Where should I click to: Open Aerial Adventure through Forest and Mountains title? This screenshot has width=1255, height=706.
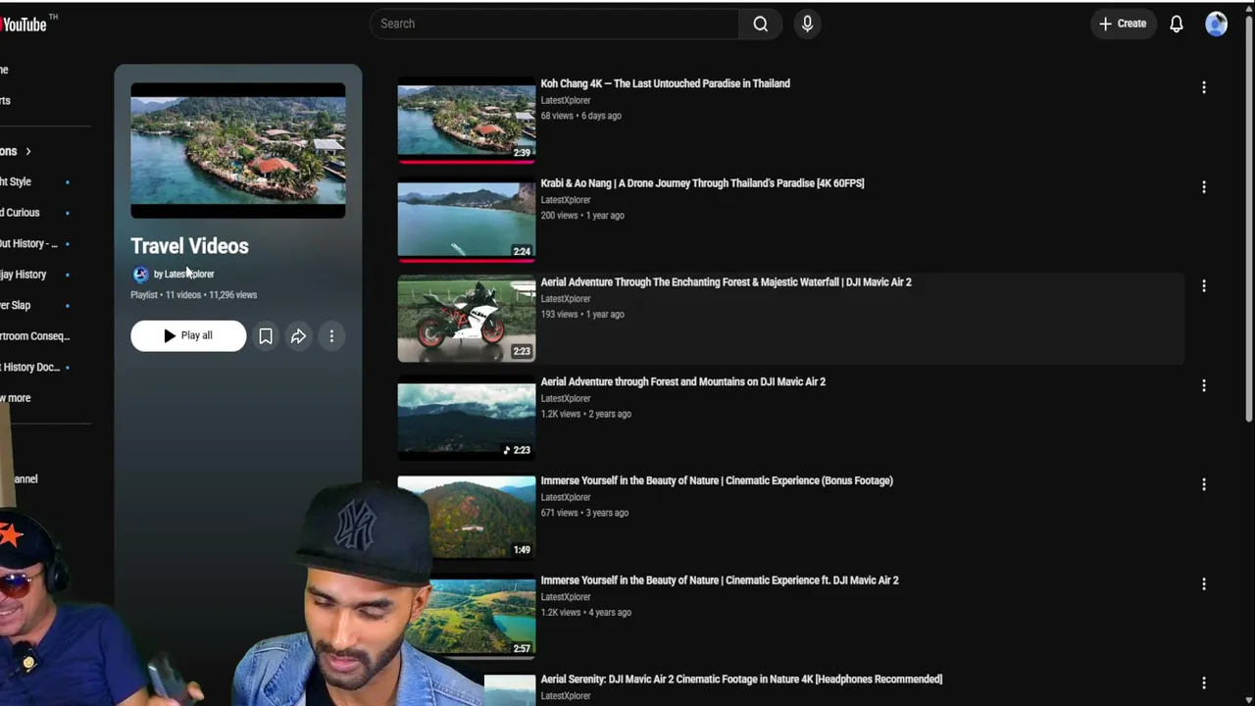(x=682, y=381)
